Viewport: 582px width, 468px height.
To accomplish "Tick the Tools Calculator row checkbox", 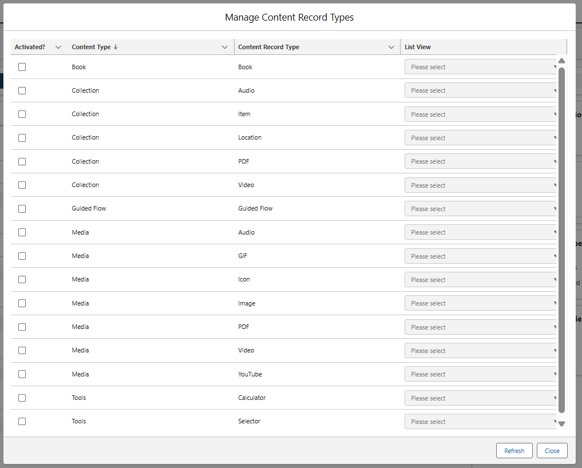I will coord(22,398).
